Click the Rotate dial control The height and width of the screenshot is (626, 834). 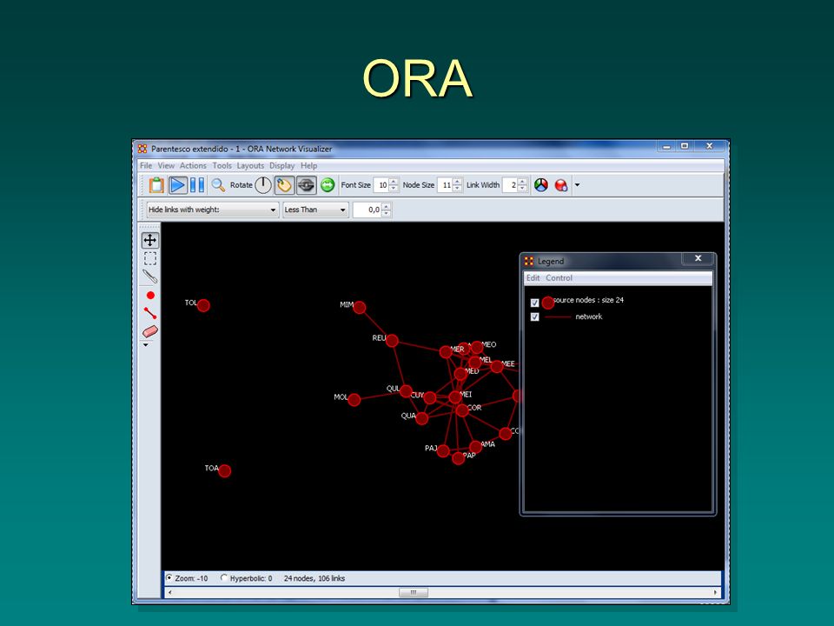(262, 184)
